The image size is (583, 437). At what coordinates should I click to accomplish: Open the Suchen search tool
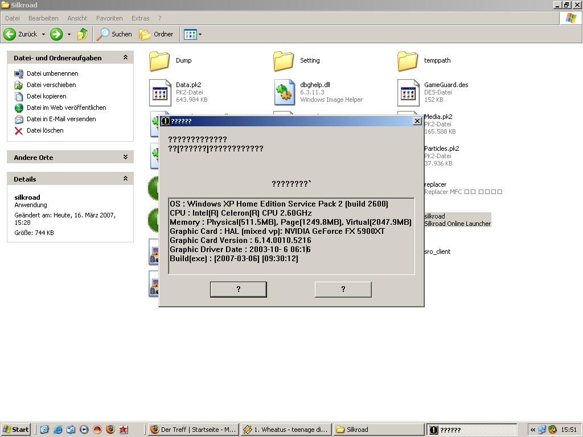tap(114, 34)
